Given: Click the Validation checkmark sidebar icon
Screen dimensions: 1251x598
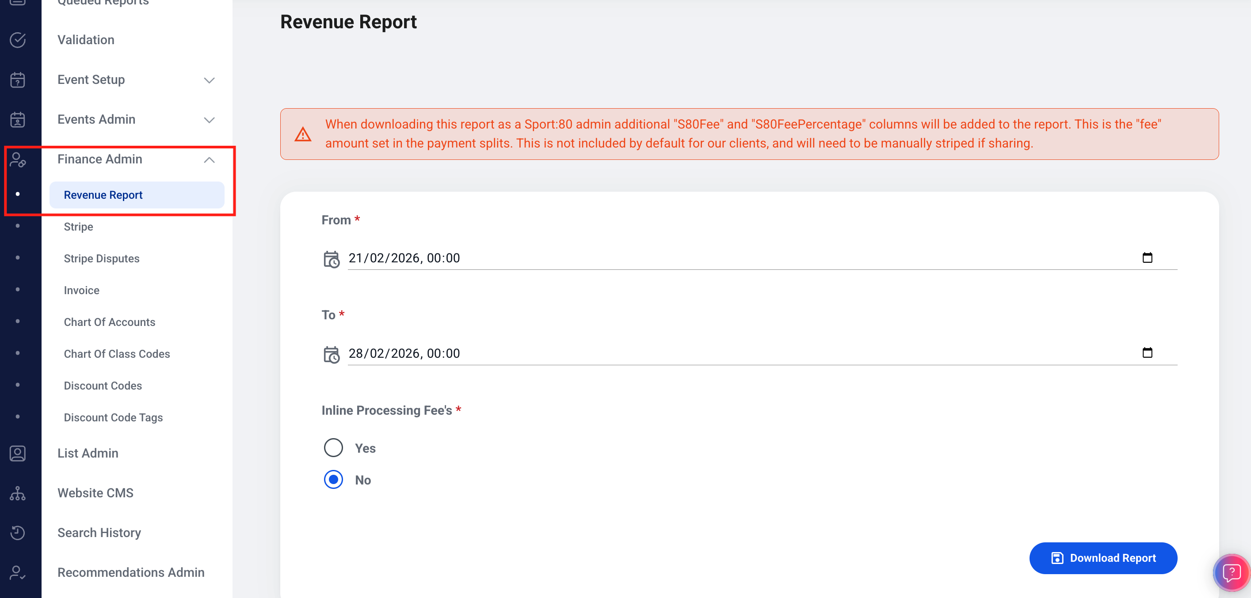Looking at the screenshot, I should pyautogui.click(x=18, y=40).
